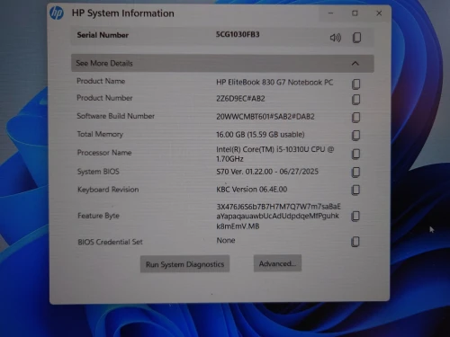Copy the Processor Name value

(x=355, y=154)
